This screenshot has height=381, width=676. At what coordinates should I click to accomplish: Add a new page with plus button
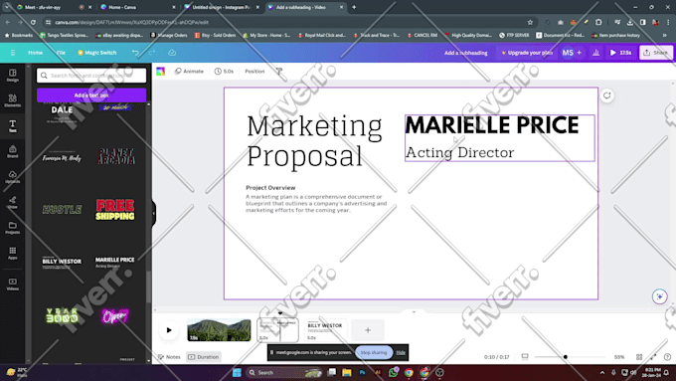coord(368,330)
